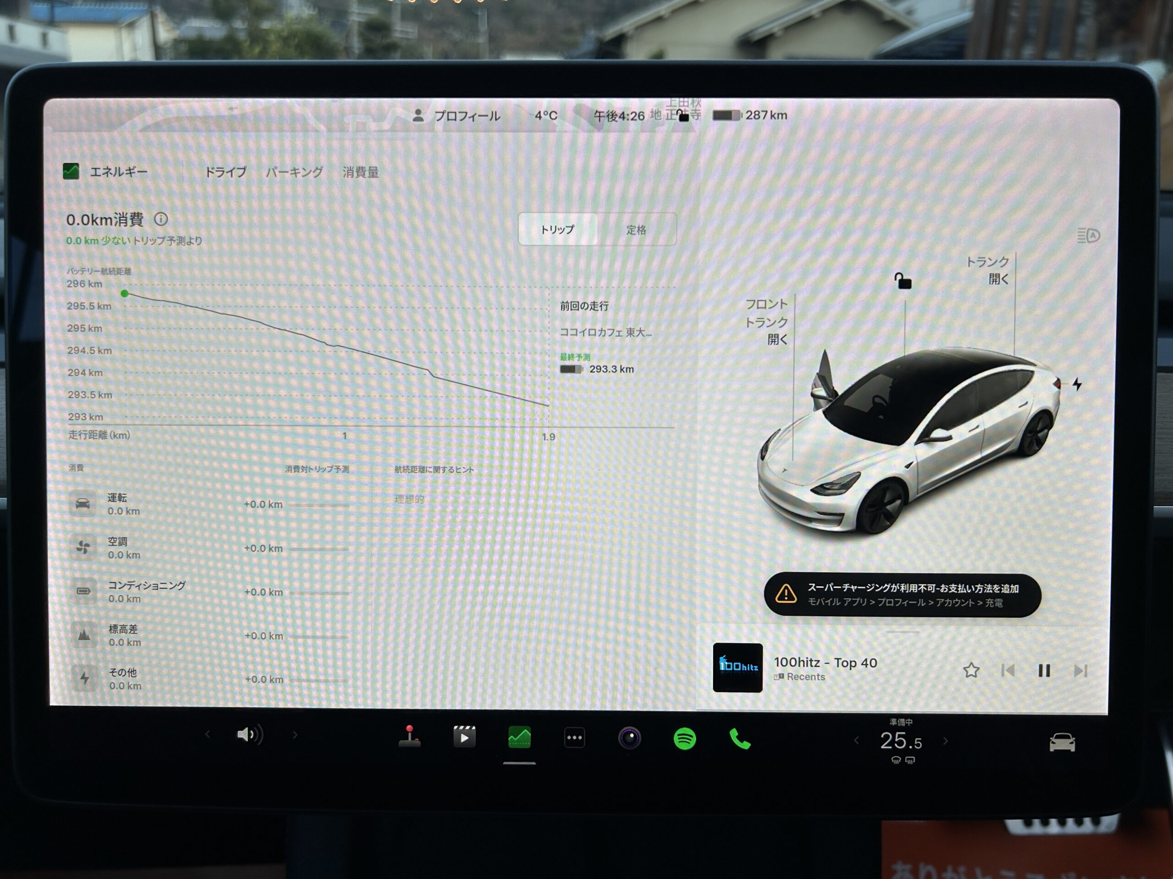Select the 運転 consumption row
The image size is (1173, 879).
click(209, 504)
